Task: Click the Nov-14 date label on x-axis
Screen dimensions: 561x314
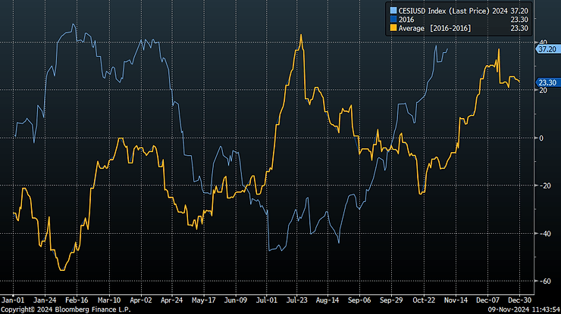Action: [456, 299]
